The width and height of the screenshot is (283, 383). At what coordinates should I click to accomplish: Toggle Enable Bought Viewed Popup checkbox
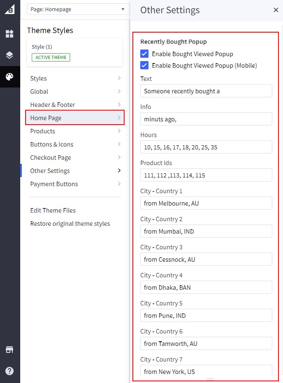[x=144, y=54]
